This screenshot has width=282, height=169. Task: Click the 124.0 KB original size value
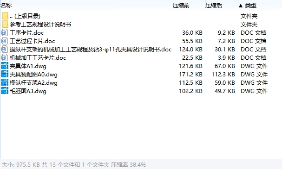190,50
